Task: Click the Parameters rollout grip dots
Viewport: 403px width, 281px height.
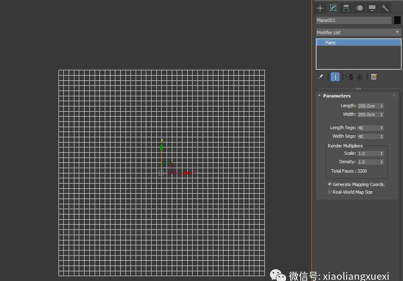Action: [394, 95]
